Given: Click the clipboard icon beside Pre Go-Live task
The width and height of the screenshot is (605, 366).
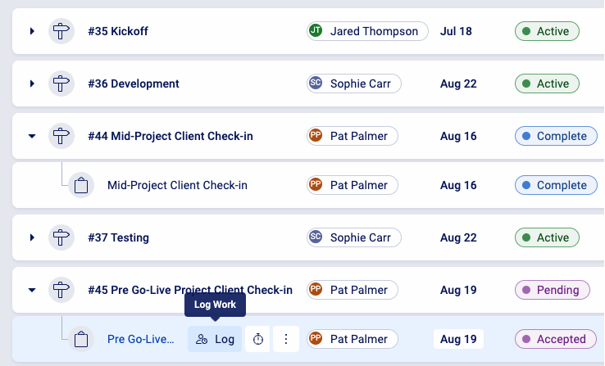Looking at the screenshot, I should [81, 339].
